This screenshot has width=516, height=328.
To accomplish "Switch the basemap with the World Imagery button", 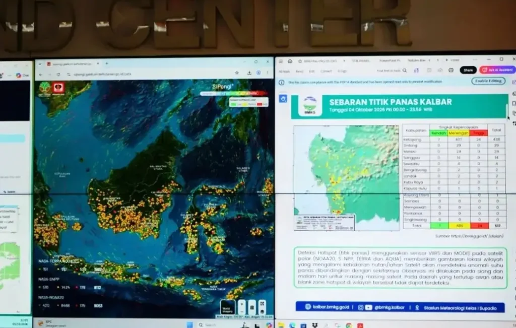I will 227,307.
